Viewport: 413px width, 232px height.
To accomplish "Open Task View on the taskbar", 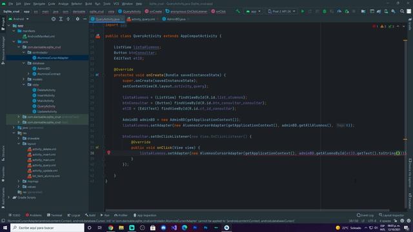I will click(x=100, y=227).
